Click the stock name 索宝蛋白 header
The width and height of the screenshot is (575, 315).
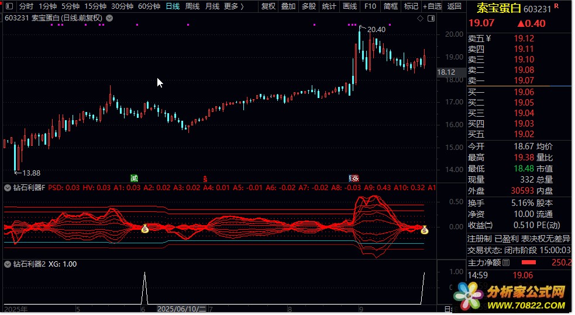click(x=499, y=8)
